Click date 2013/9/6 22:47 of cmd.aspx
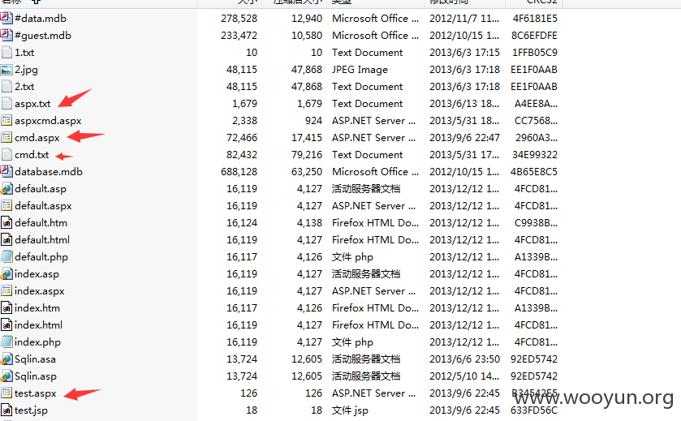This screenshot has height=421, width=681. 464,138
